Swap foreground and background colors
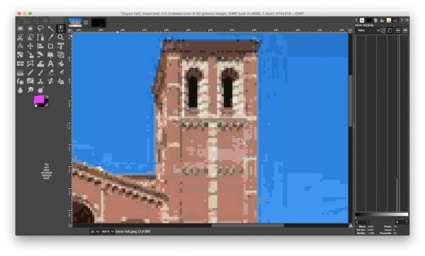 click(46, 97)
